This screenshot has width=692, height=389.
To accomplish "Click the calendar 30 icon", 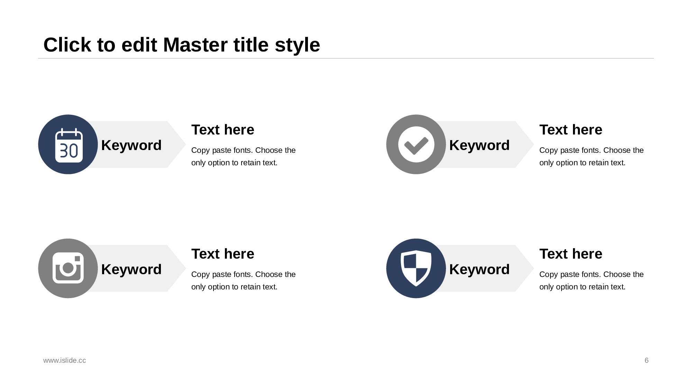I will pos(69,145).
